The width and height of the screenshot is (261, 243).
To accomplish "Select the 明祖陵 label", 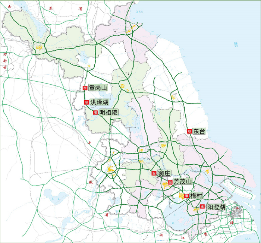I will click(x=109, y=113).
